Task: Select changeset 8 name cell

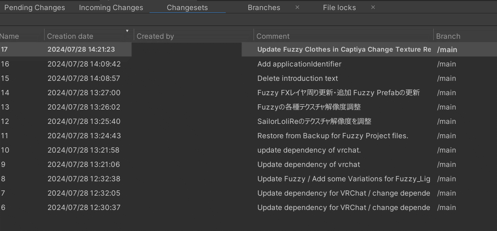Action: pos(3,179)
